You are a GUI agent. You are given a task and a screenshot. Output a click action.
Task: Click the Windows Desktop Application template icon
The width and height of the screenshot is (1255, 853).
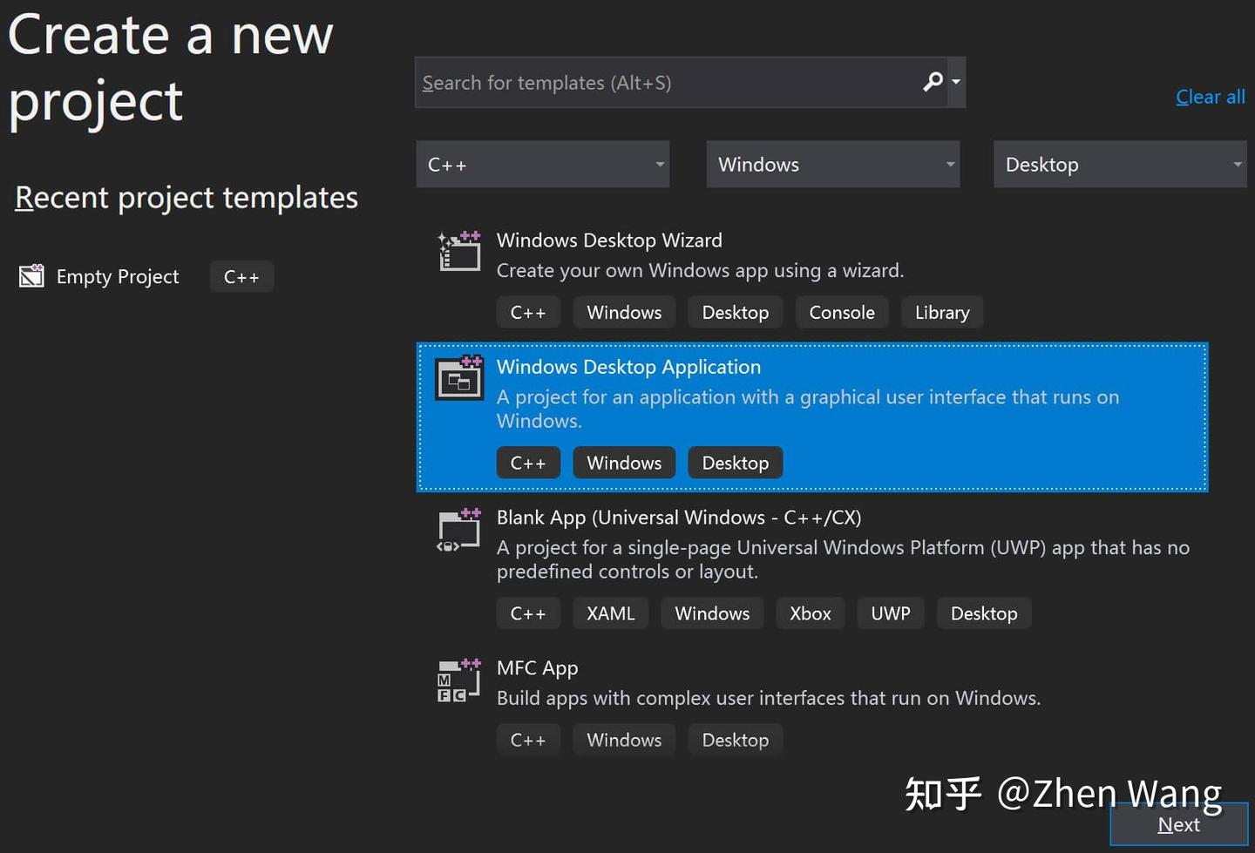pyautogui.click(x=459, y=377)
